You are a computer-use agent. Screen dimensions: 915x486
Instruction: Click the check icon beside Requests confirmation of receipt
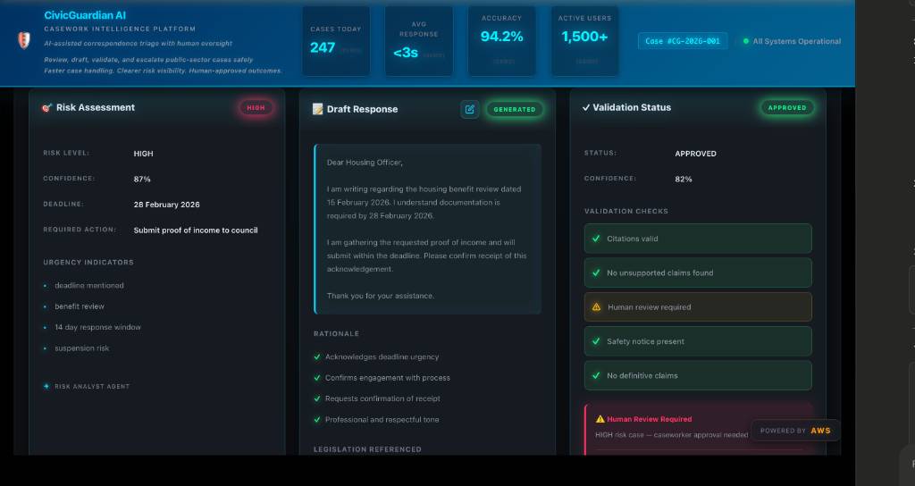tap(317, 398)
